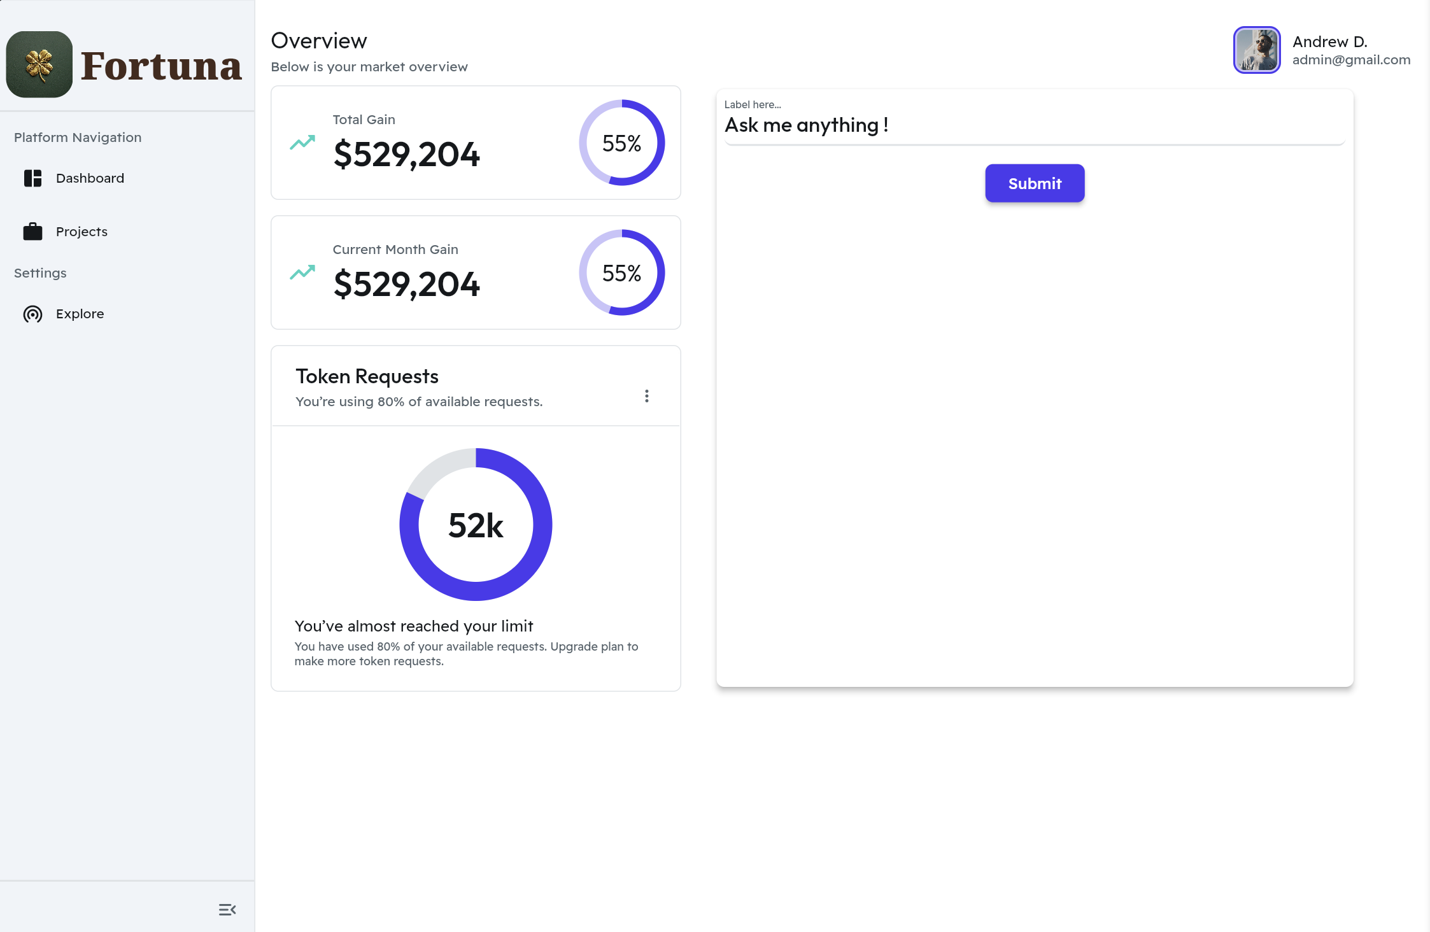Click the Token Requests card heading
This screenshot has height=932, width=1430.
click(x=367, y=376)
